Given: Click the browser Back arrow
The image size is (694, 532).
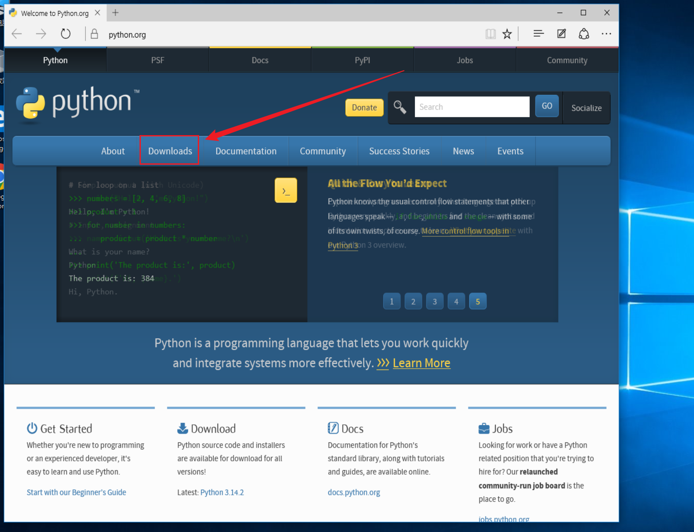Looking at the screenshot, I should point(17,34).
